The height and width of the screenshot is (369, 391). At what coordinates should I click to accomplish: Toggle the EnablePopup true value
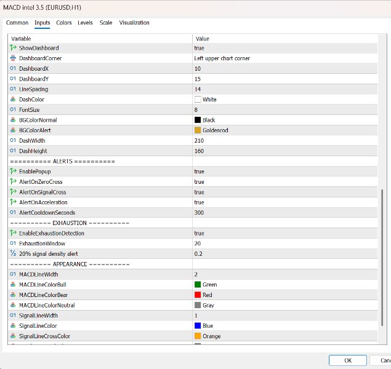click(285, 172)
